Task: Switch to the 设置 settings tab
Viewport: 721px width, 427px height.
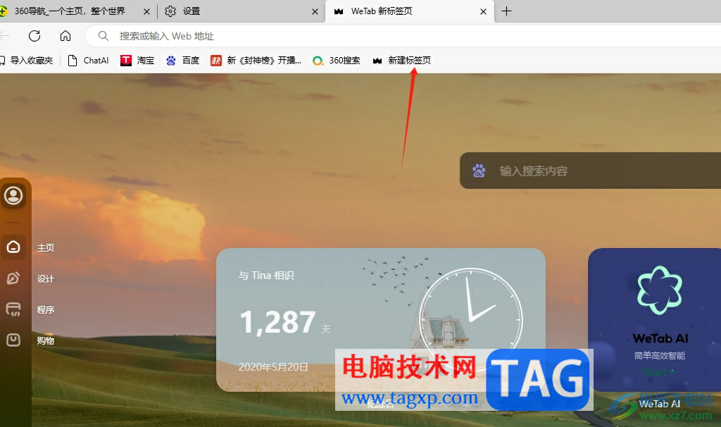Action: coord(197,11)
